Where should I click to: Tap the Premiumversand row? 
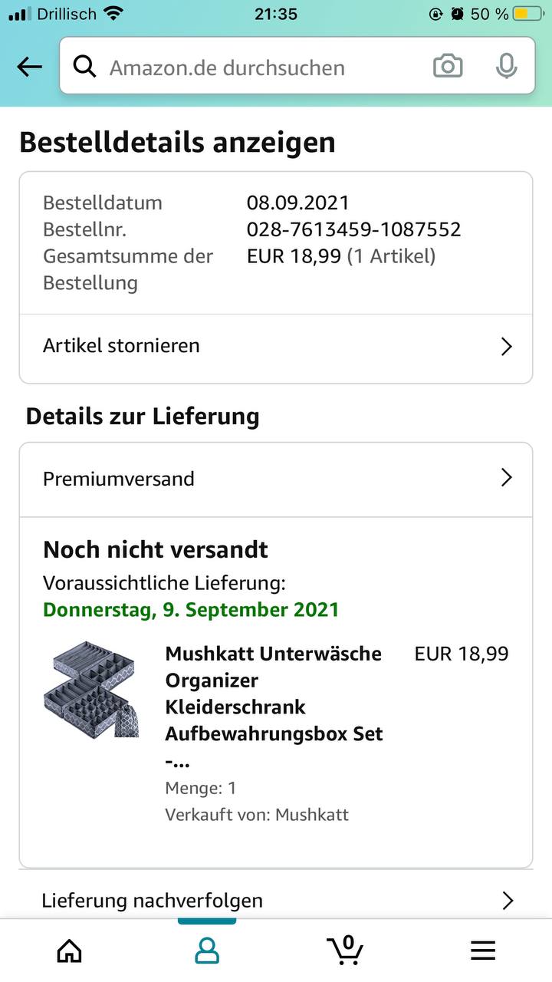230,479
